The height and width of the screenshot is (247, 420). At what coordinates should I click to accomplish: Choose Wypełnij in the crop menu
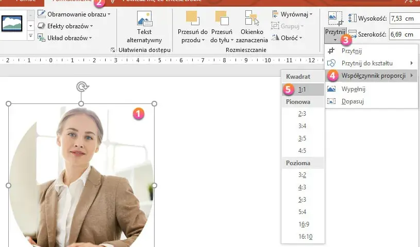(x=371, y=89)
